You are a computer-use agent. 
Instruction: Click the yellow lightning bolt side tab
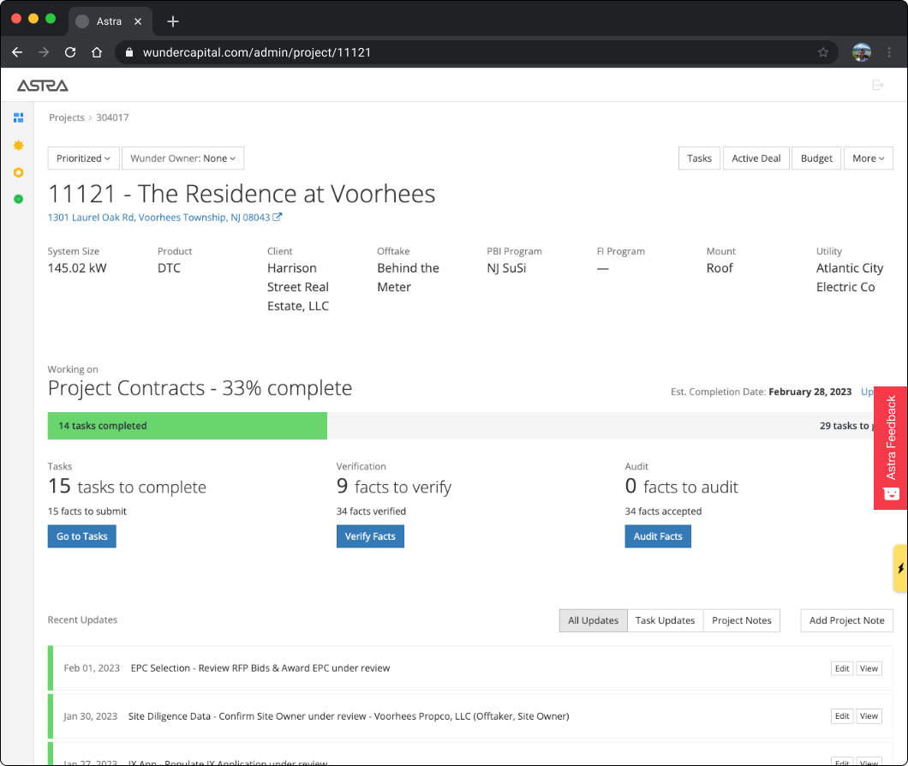pos(900,568)
